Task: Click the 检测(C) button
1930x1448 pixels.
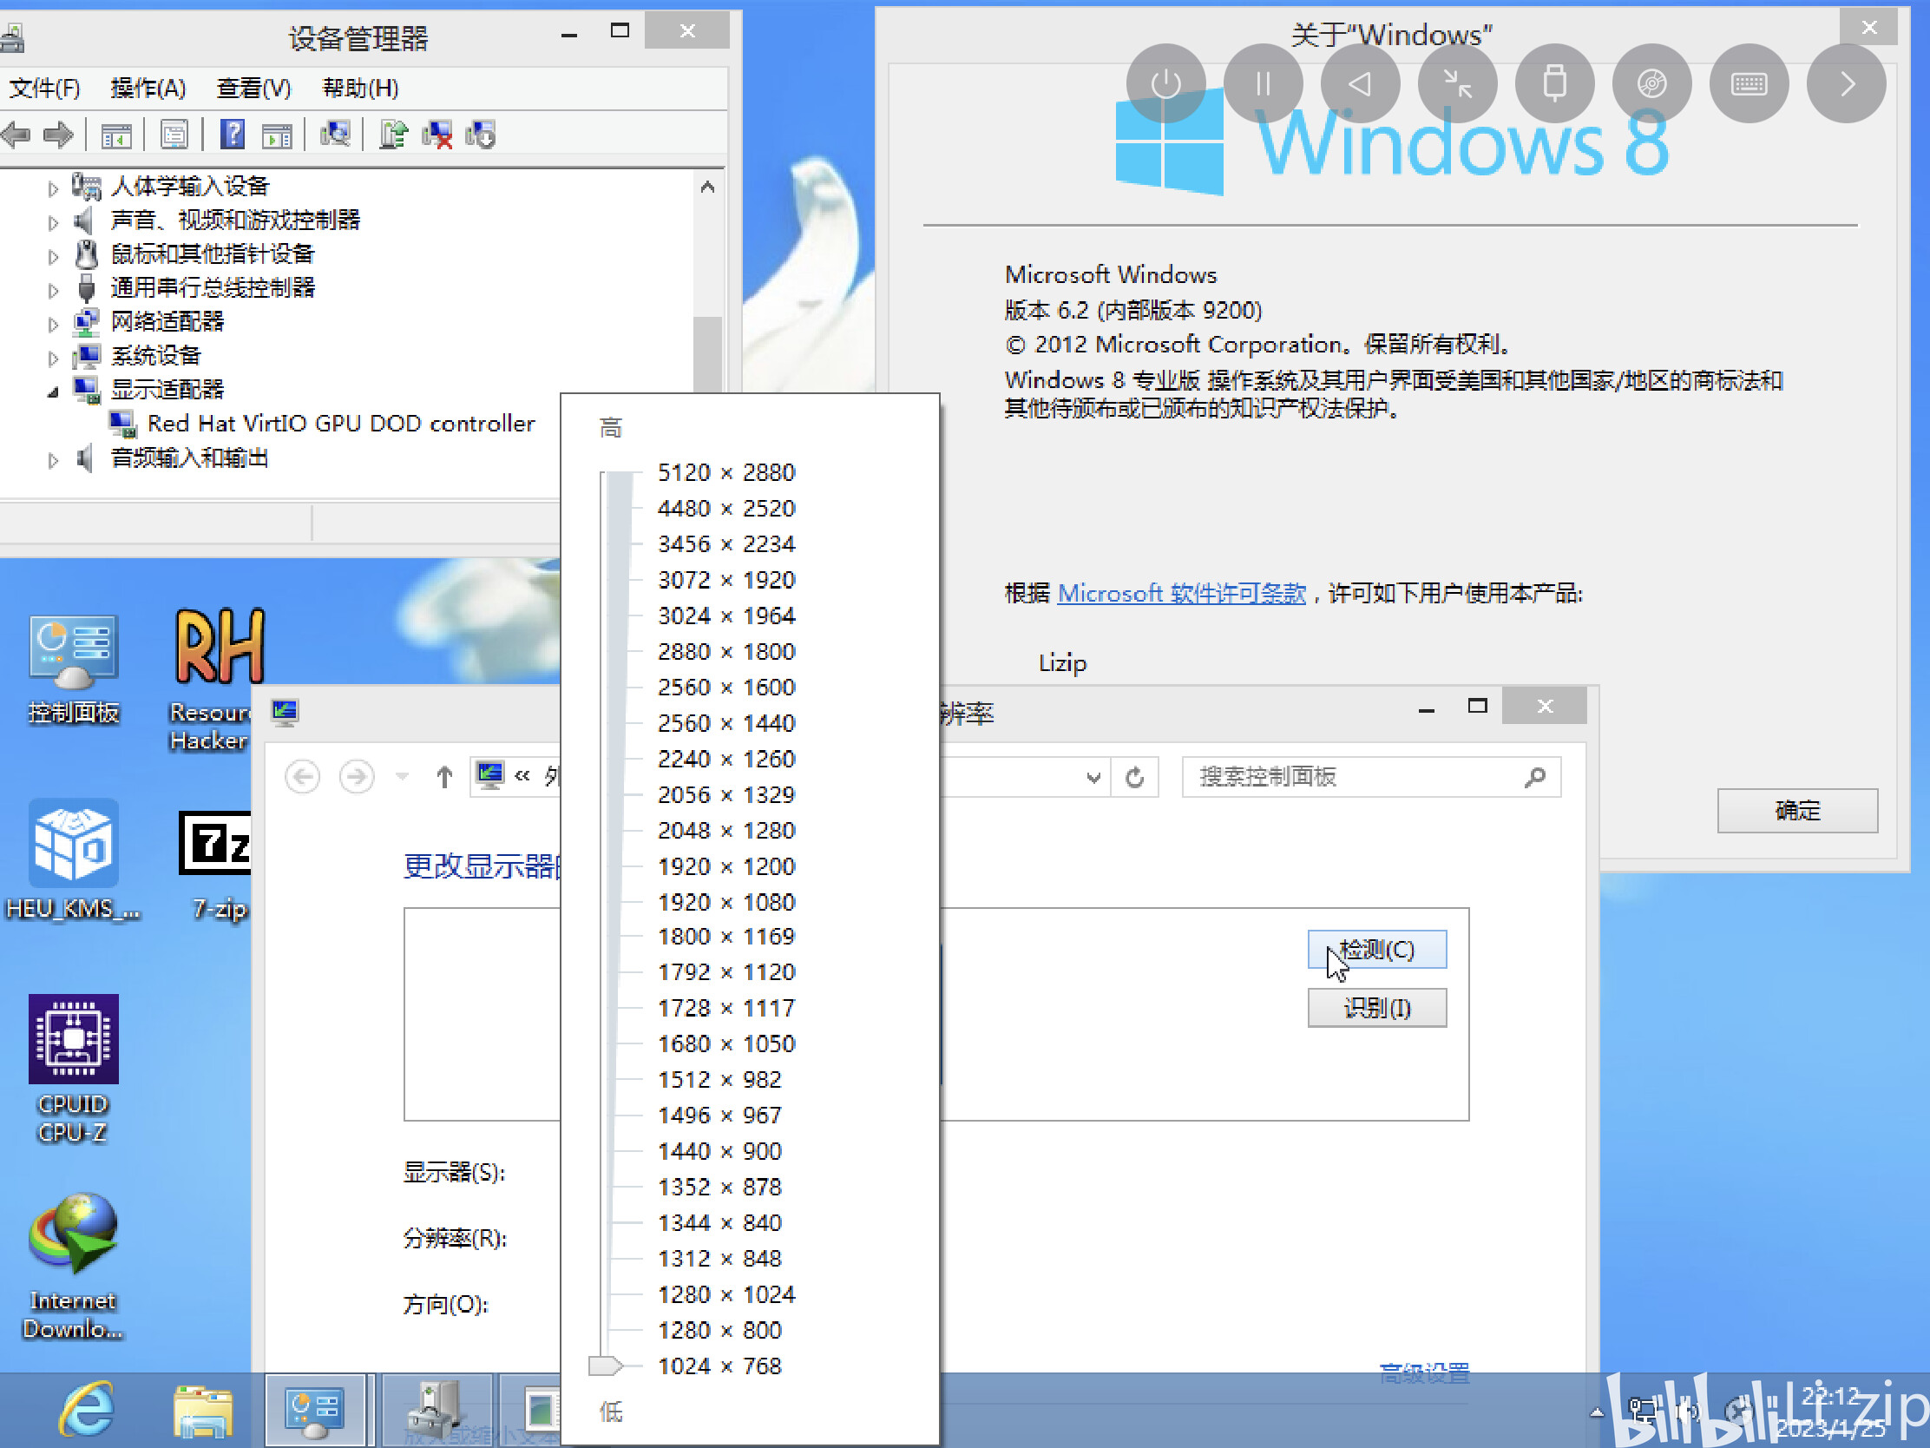Action: click(x=1377, y=950)
